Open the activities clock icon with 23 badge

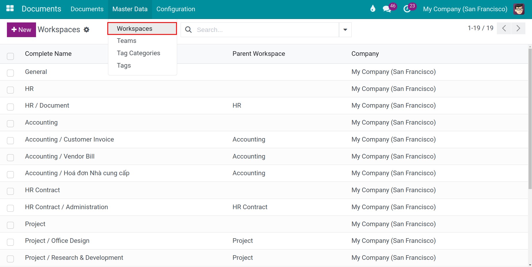tap(407, 9)
